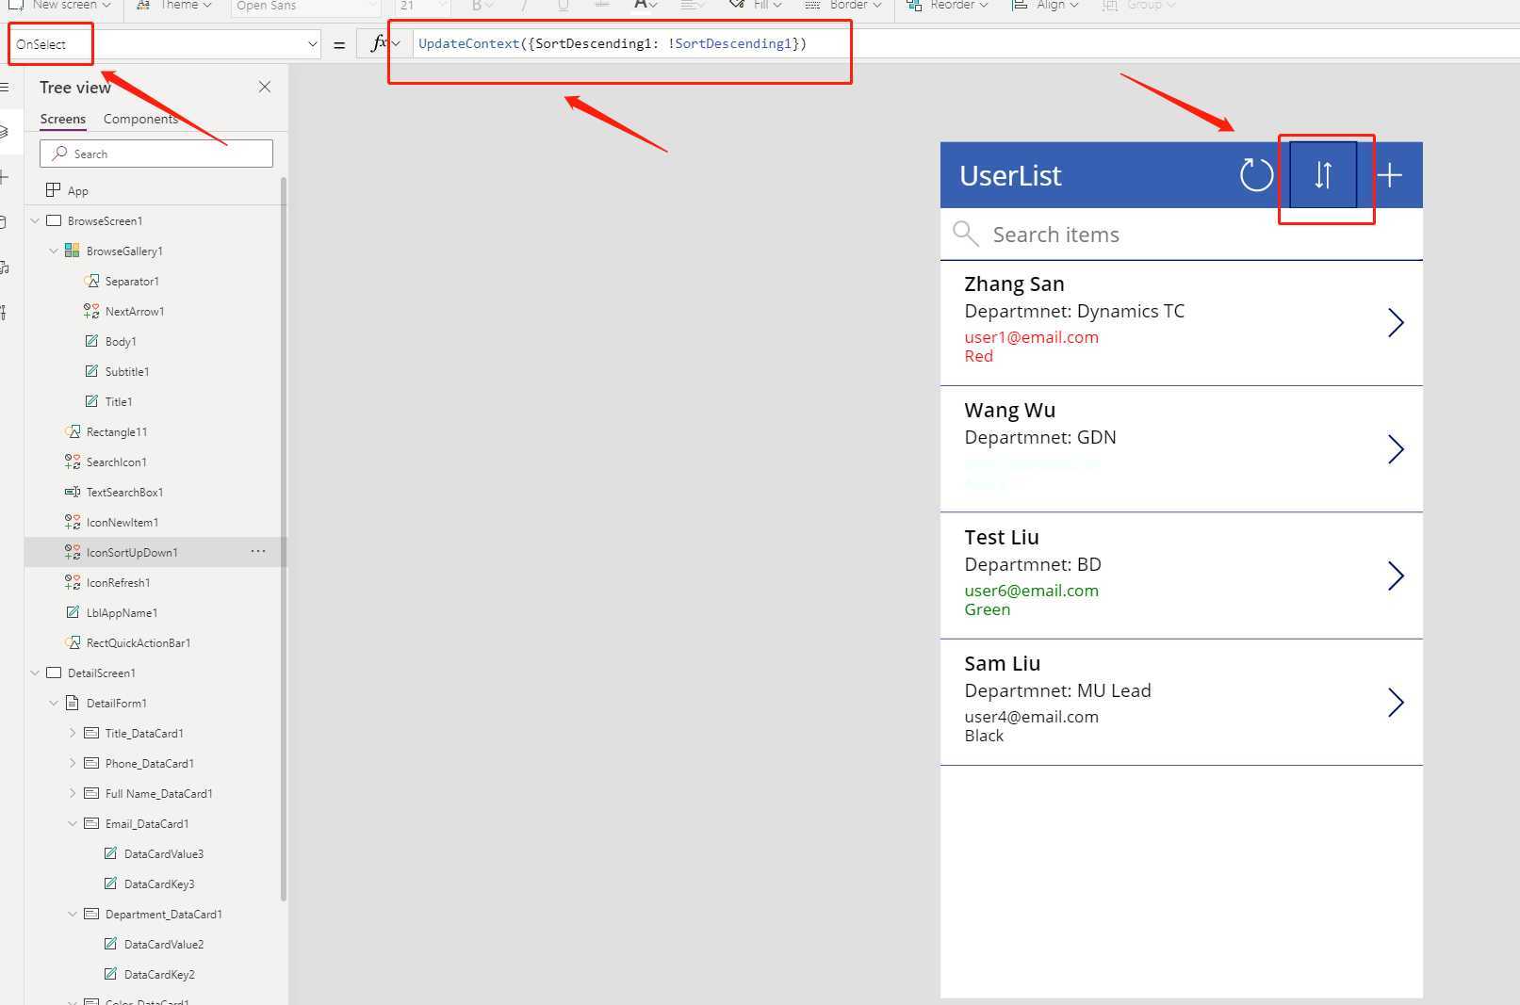The width and height of the screenshot is (1520, 1005).
Task: Click the advanced tools icon in left rail
Action: pyautogui.click(x=3, y=312)
